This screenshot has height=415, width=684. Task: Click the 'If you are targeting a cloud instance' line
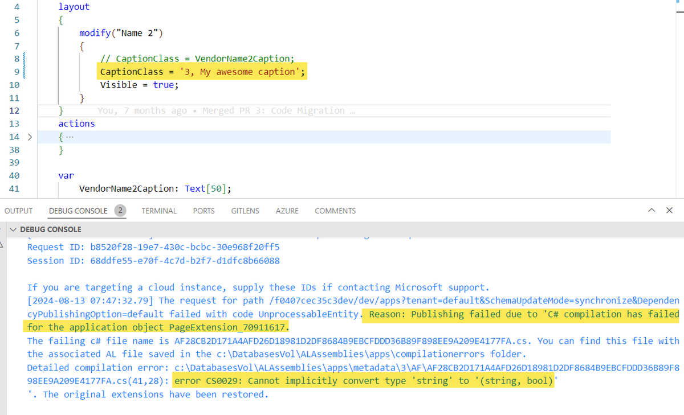point(258,287)
